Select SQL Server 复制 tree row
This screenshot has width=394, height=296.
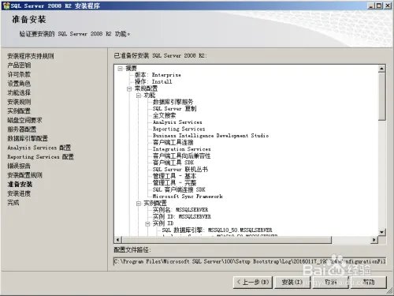[x=174, y=109]
